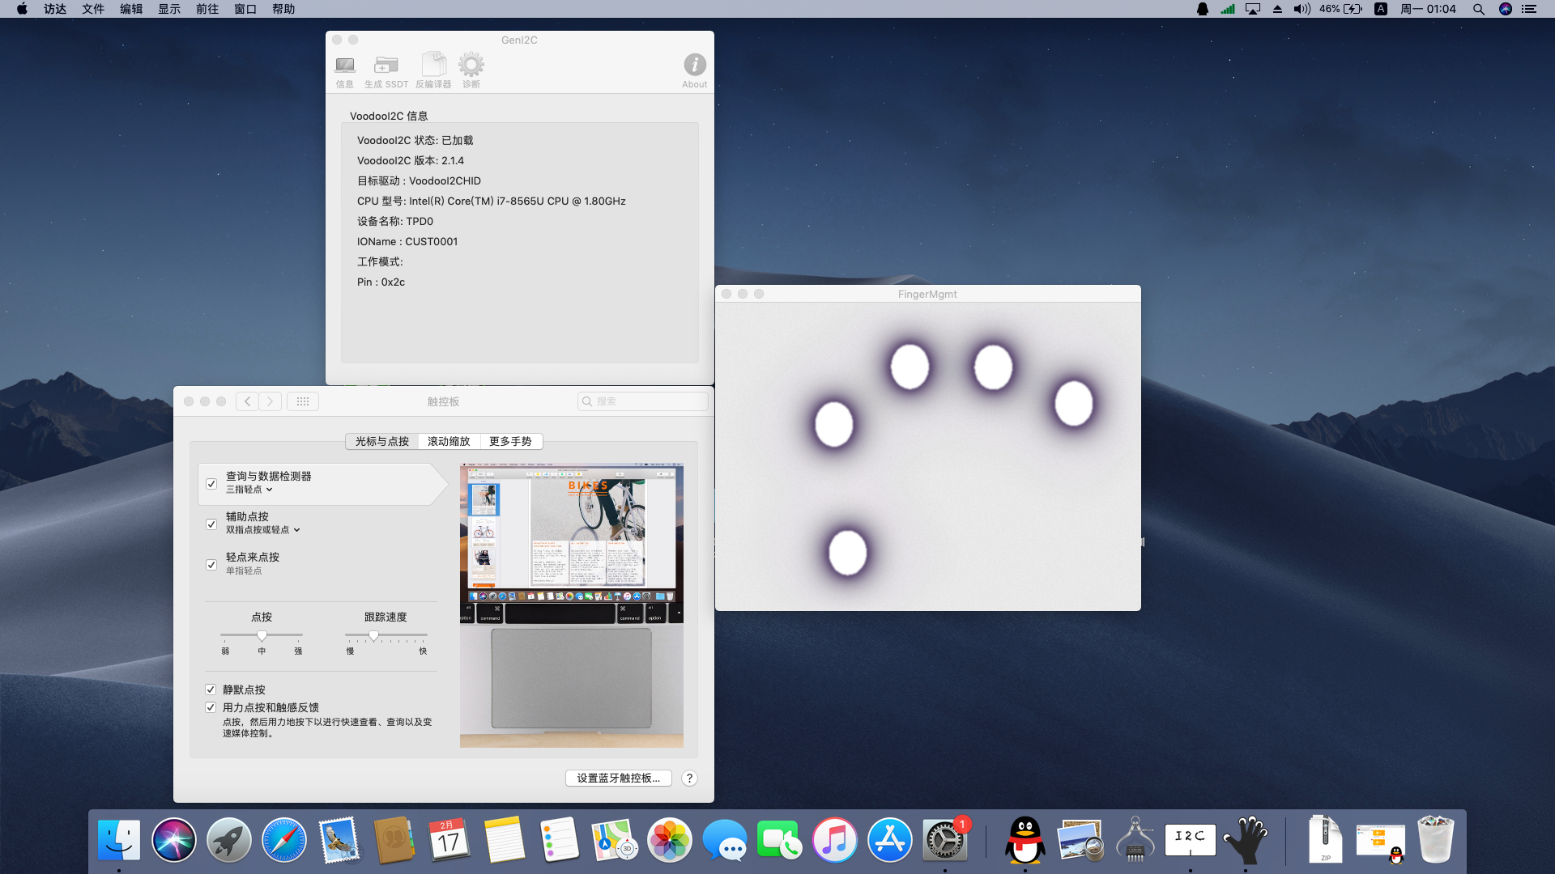The width and height of the screenshot is (1555, 874).
Task: Open the 双指点按或轻点 dropdown
Action: (263, 530)
